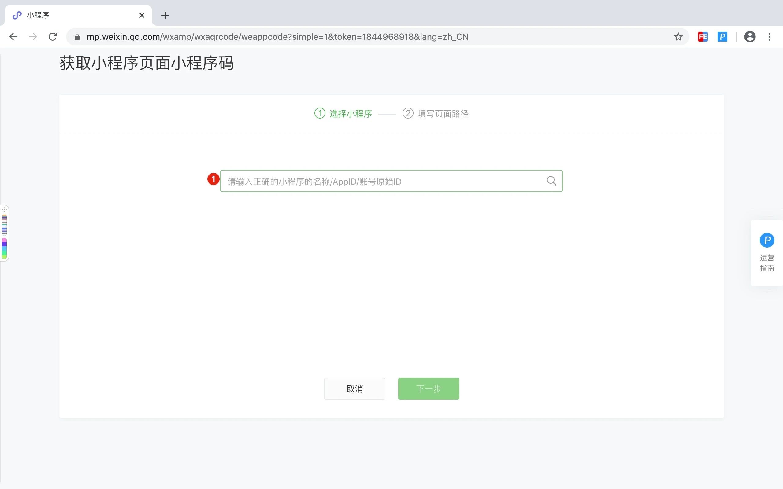The width and height of the screenshot is (783, 489).
Task: Open Chrome three-dot menu
Action: (770, 37)
